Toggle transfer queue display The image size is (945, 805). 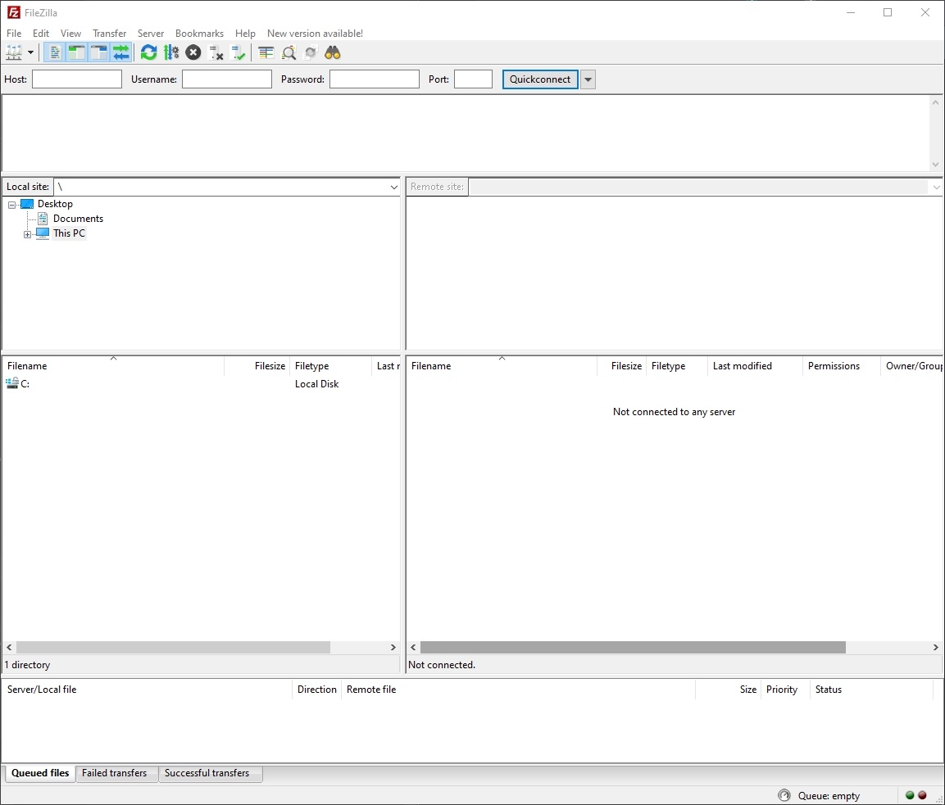[121, 53]
